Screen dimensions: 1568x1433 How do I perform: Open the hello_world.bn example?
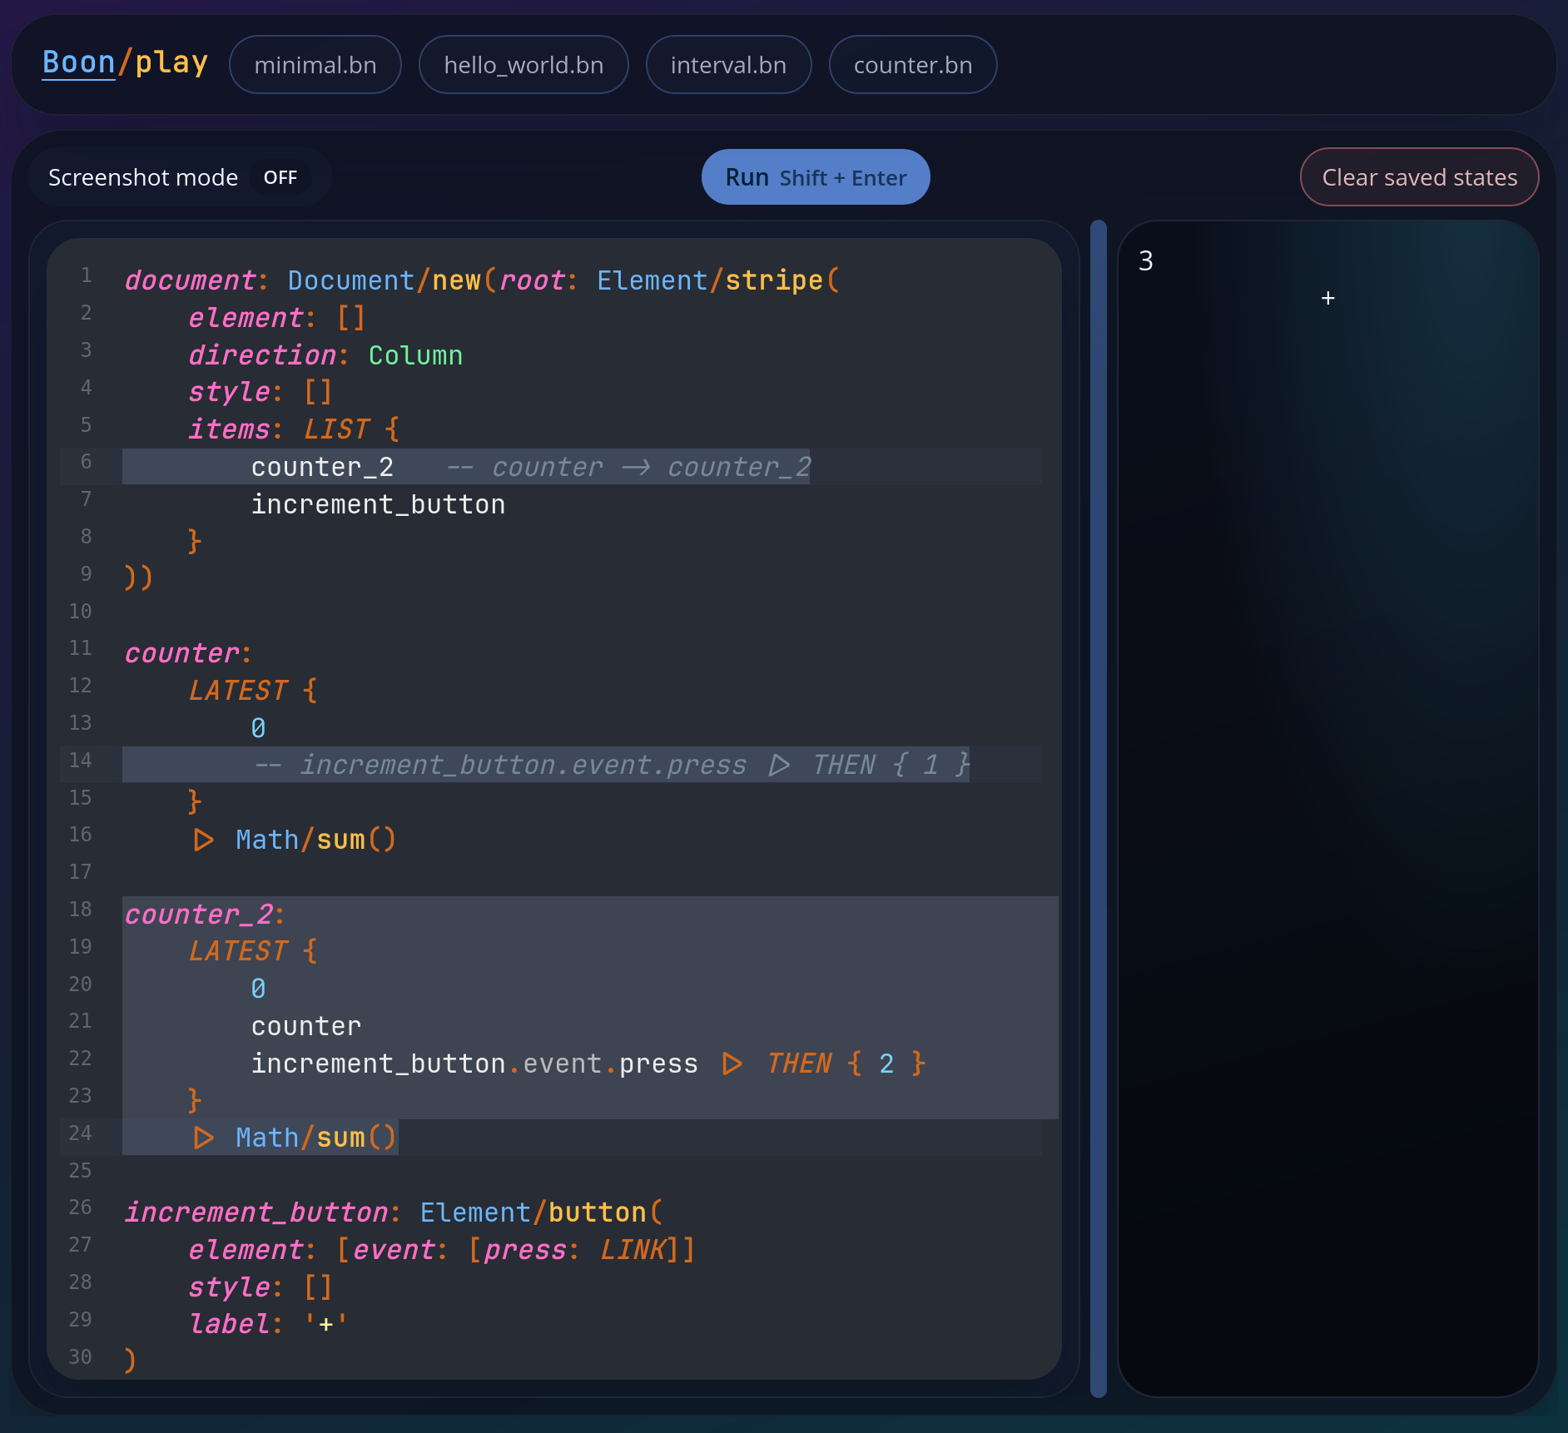523,65
